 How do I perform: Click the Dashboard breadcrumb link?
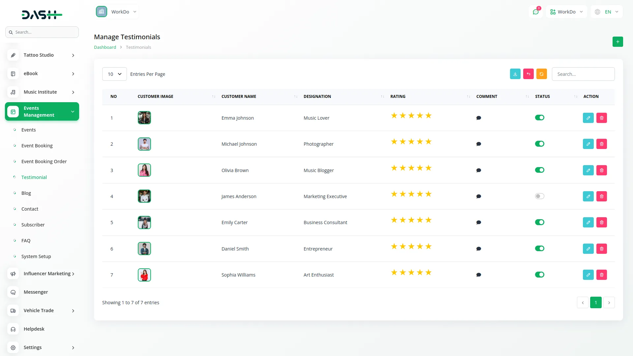105,47
